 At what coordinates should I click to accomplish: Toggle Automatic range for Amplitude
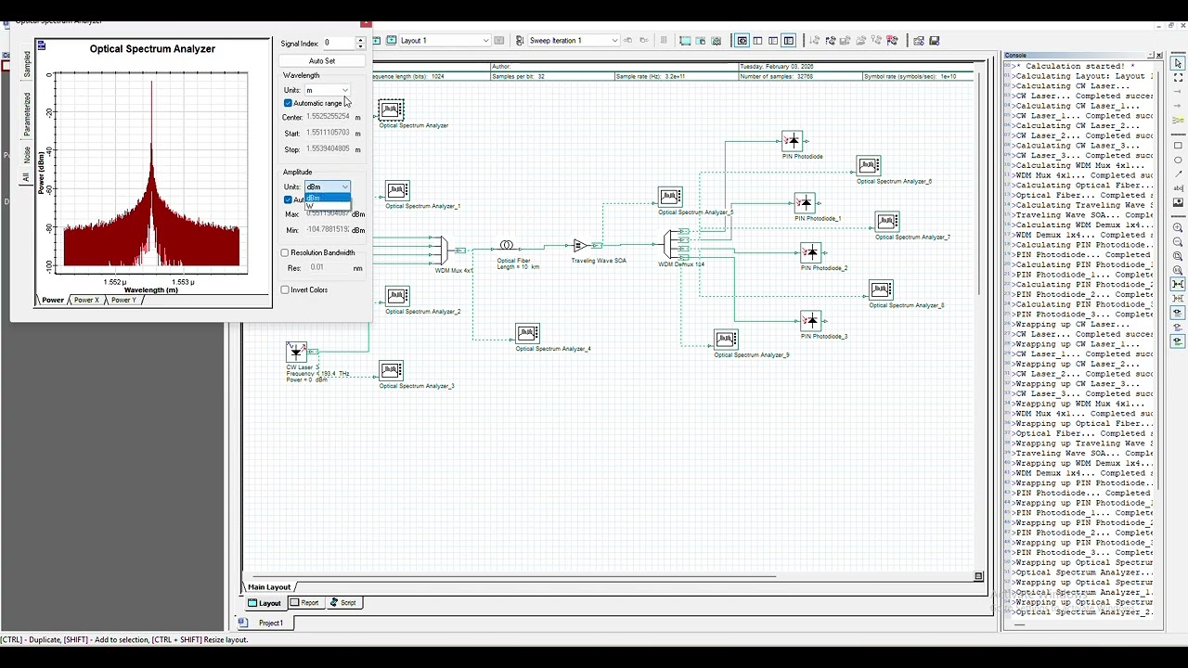pos(288,199)
